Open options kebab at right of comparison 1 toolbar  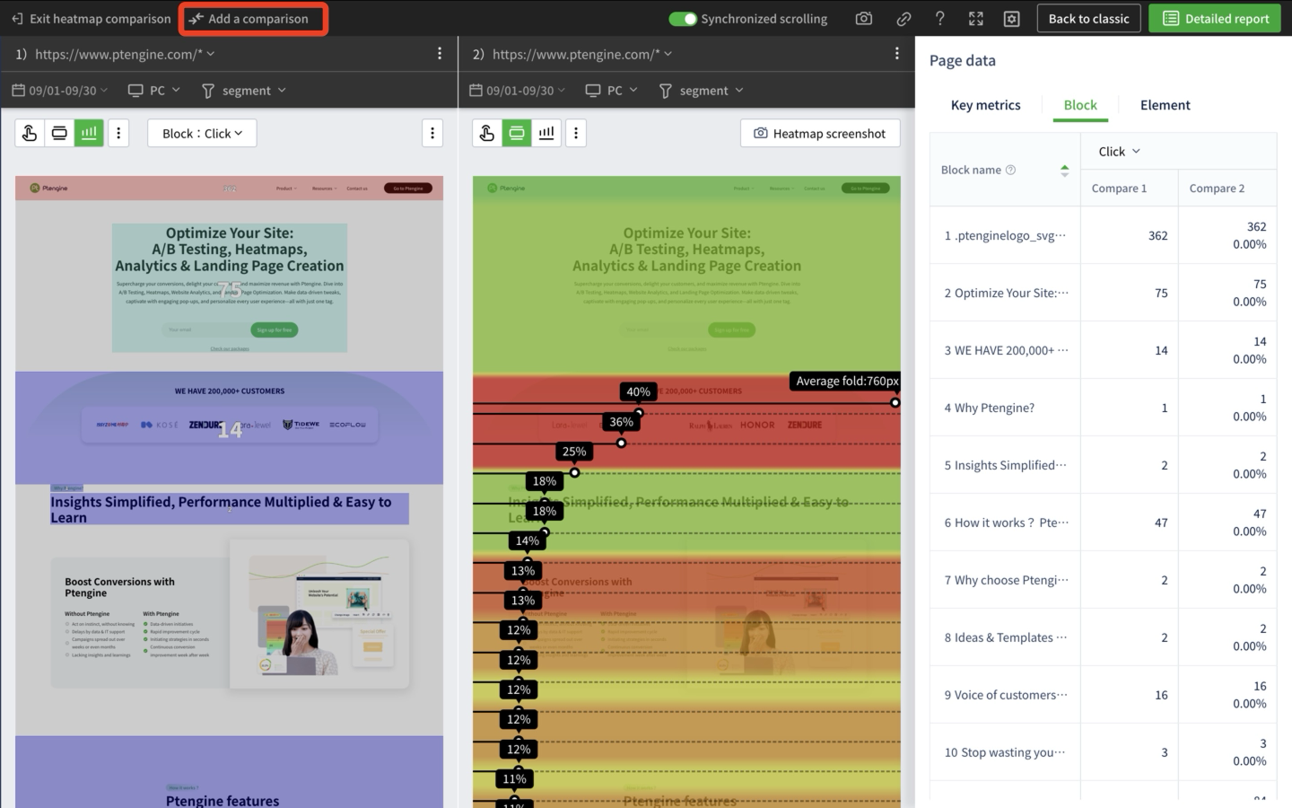pos(432,133)
